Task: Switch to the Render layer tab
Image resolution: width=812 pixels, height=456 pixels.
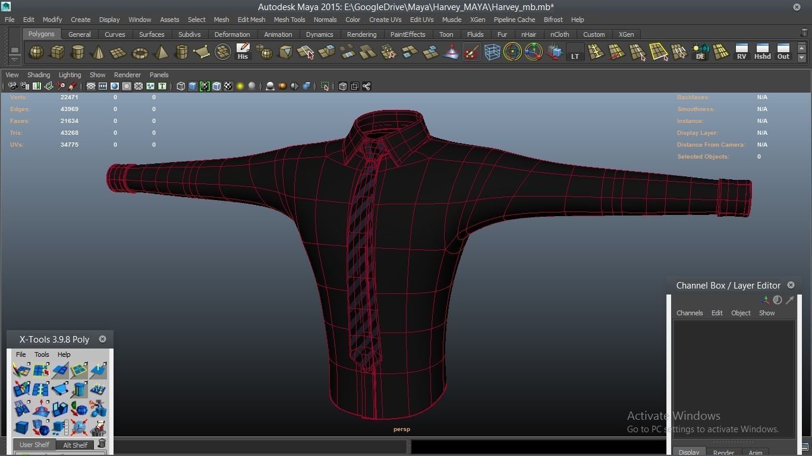Action: (x=723, y=452)
